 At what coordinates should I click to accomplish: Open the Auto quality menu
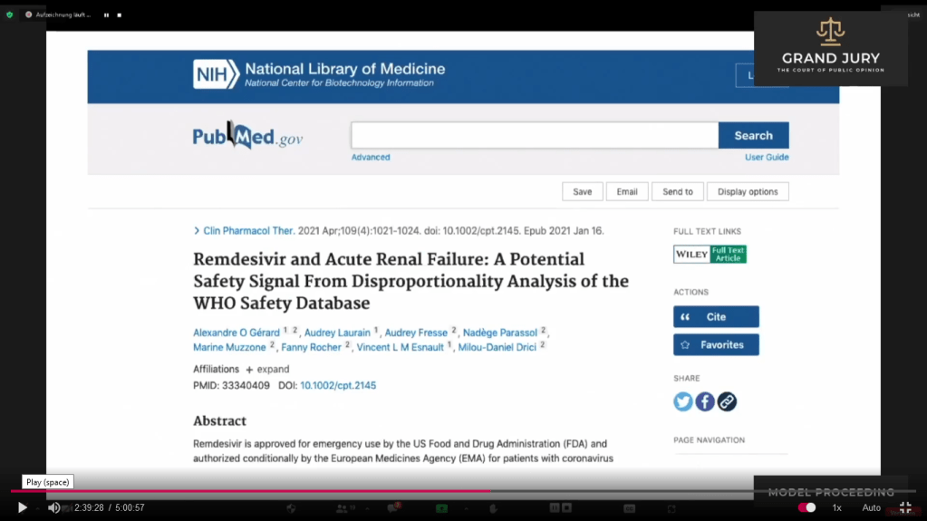click(871, 507)
